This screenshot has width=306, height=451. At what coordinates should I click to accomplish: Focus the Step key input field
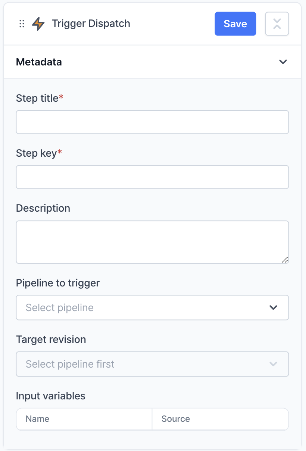(x=152, y=177)
